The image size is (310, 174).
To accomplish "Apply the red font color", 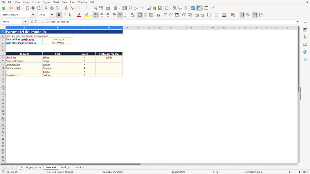I will [79, 15].
